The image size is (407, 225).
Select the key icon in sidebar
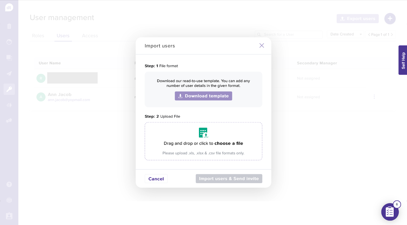tap(9, 89)
